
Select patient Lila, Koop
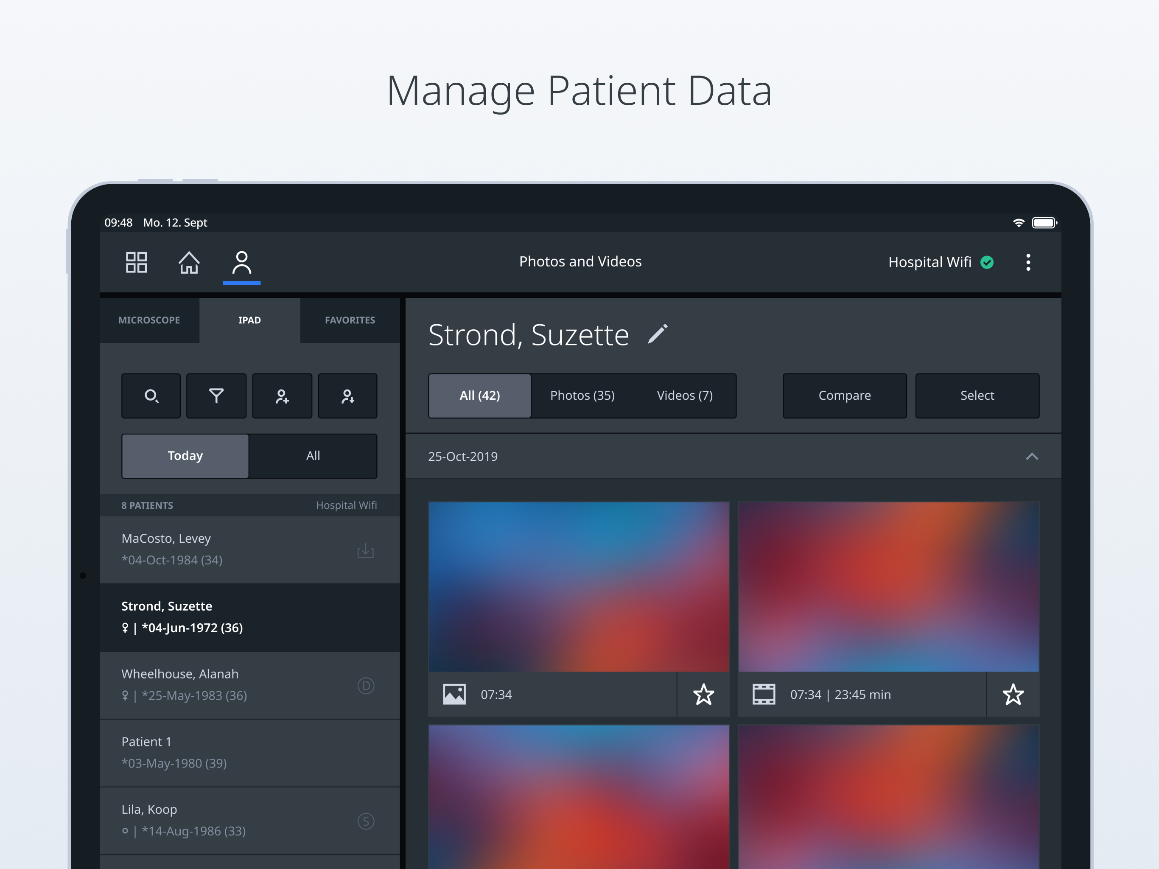pyautogui.click(x=250, y=821)
